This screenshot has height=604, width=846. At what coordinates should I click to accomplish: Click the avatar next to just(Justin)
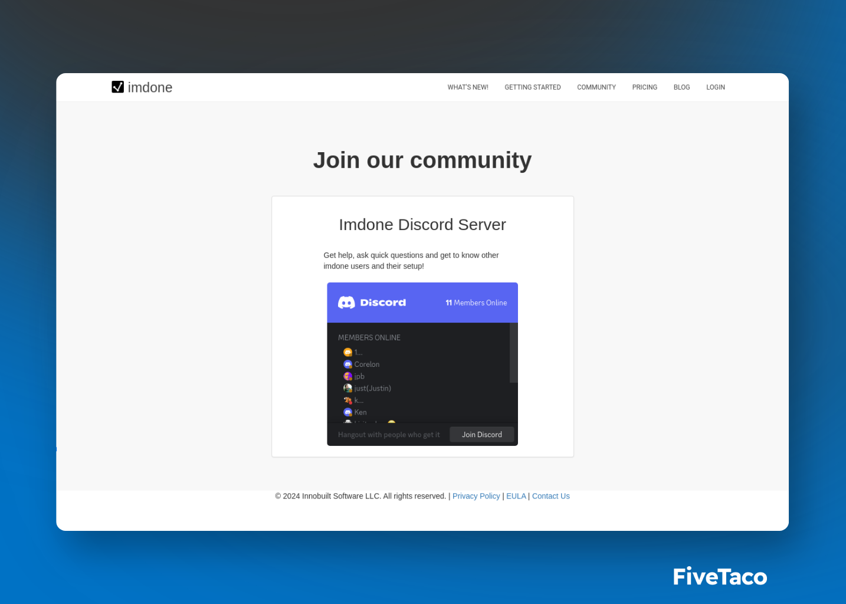[347, 388]
